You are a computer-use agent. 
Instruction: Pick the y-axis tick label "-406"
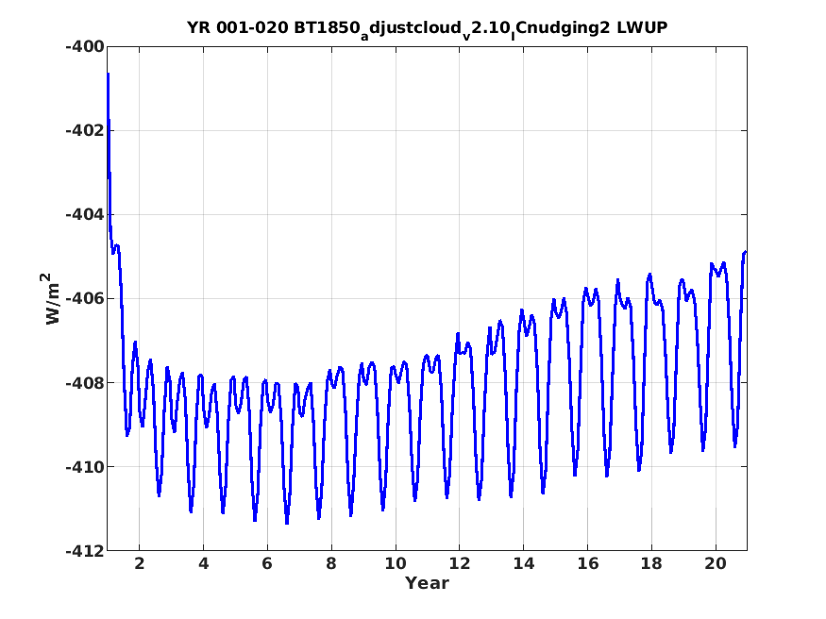pos(85,298)
